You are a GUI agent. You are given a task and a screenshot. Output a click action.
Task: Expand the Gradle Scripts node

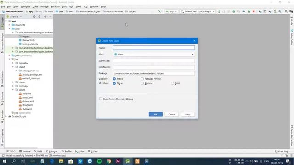point(6,116)
